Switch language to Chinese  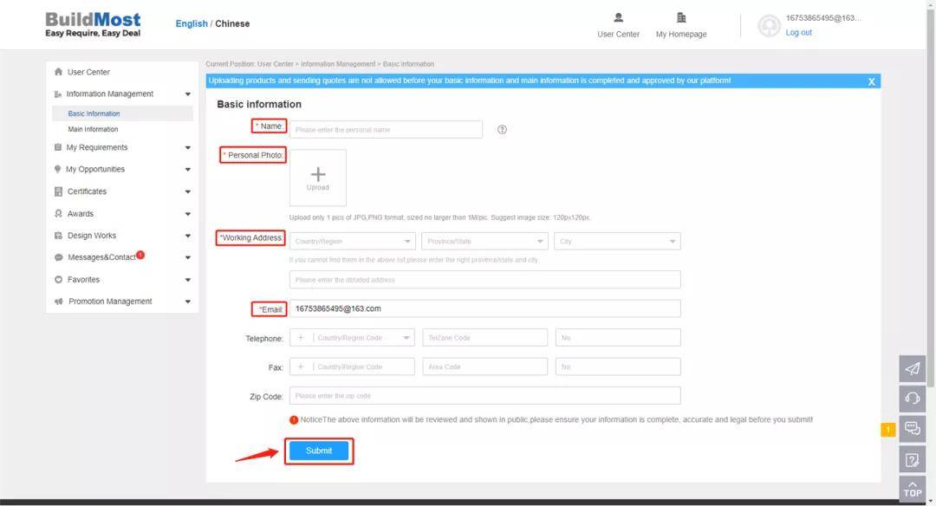(232, 24)
